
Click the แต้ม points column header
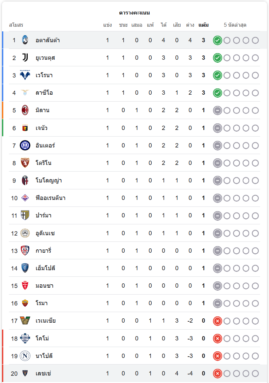pos(203,25)
